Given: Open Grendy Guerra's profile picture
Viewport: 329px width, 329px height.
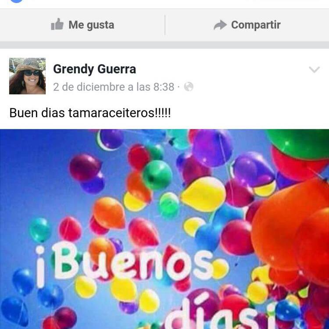Looking at the screenshot, I should coord(27,76).
